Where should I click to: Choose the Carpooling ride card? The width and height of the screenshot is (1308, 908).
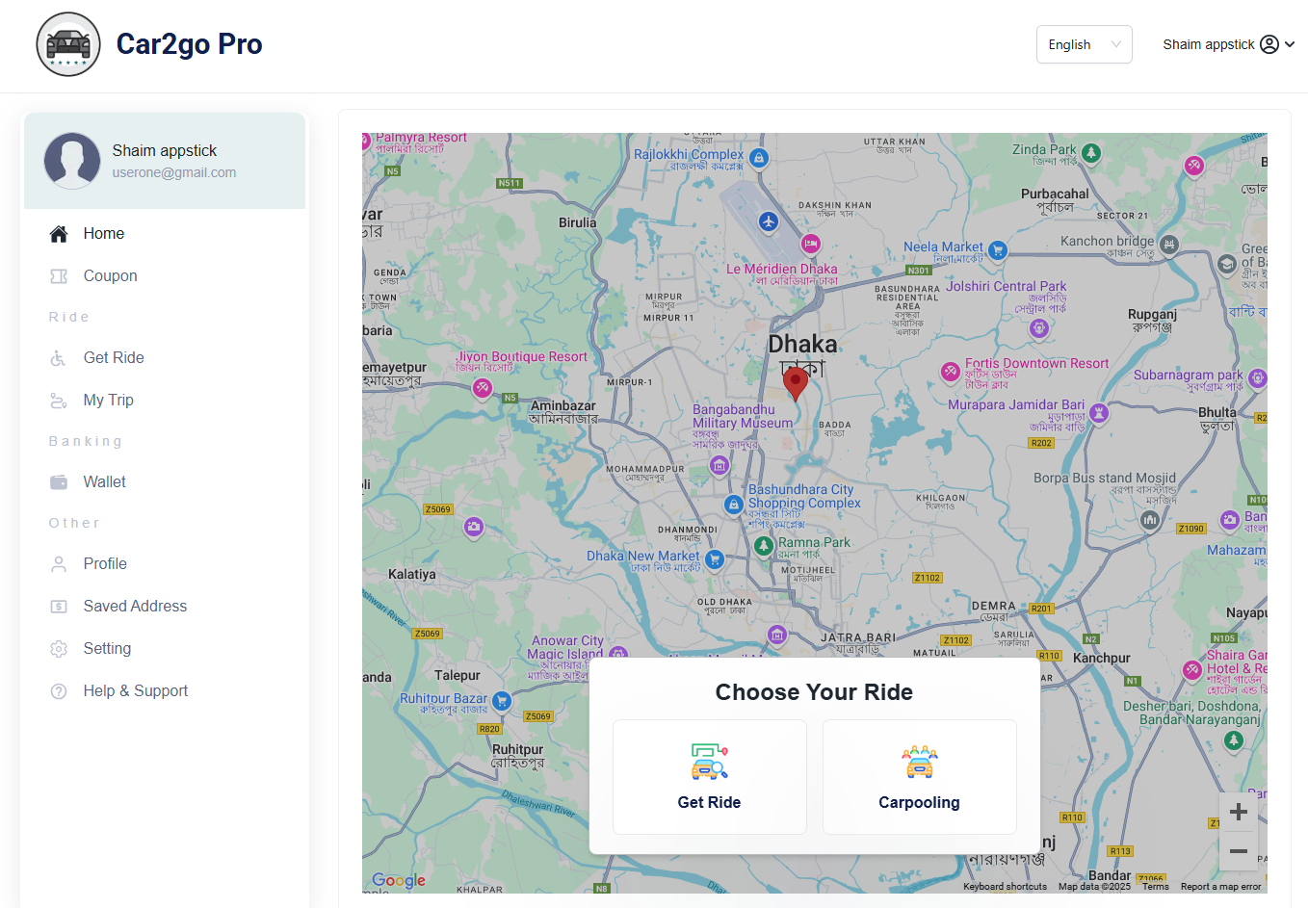(x=920, y=777)
